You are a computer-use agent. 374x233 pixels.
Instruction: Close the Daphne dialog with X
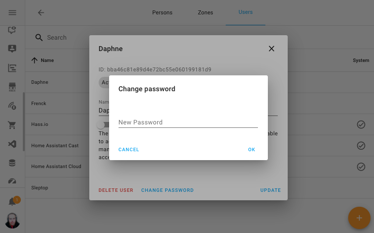271,49
